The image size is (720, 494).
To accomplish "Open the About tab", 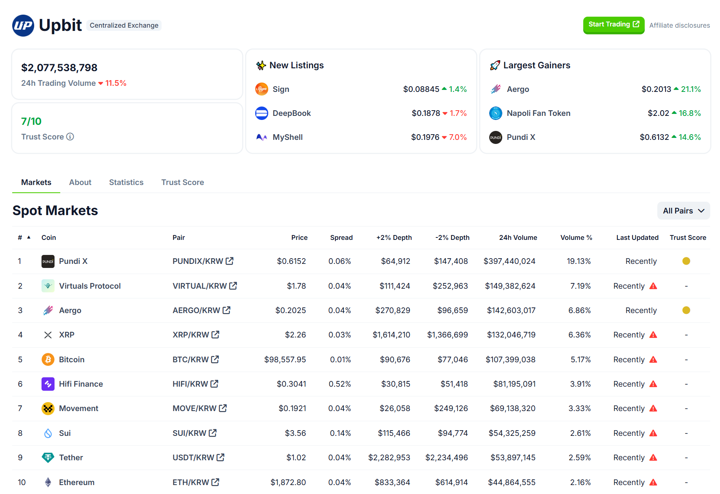I will click(x=80, y=182).
